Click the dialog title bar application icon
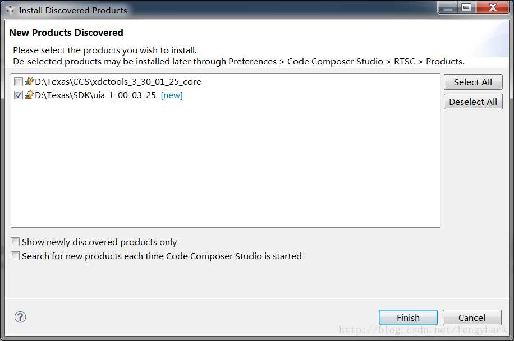 click(10, 10)
